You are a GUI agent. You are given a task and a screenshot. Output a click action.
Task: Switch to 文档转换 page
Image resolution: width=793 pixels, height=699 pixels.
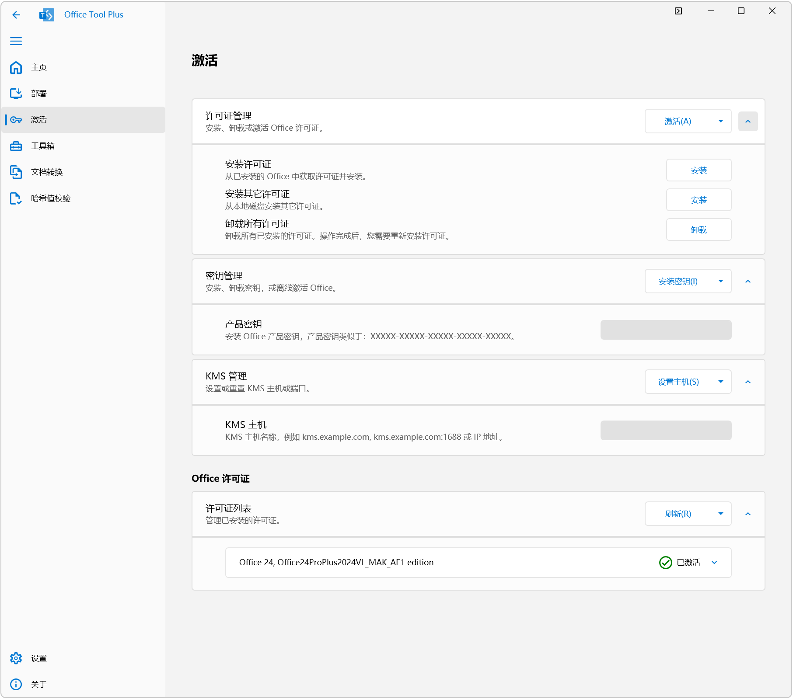click(83, 172)
